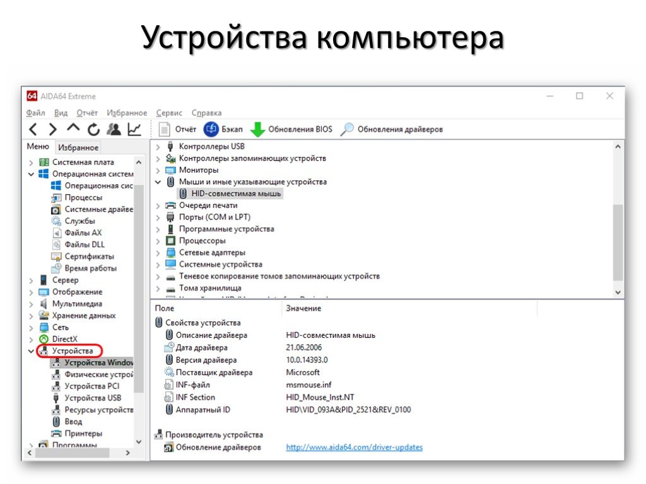Click the Тома хранилища category
The height and width of the screenshot is (484, 646).
click(204, 288)
